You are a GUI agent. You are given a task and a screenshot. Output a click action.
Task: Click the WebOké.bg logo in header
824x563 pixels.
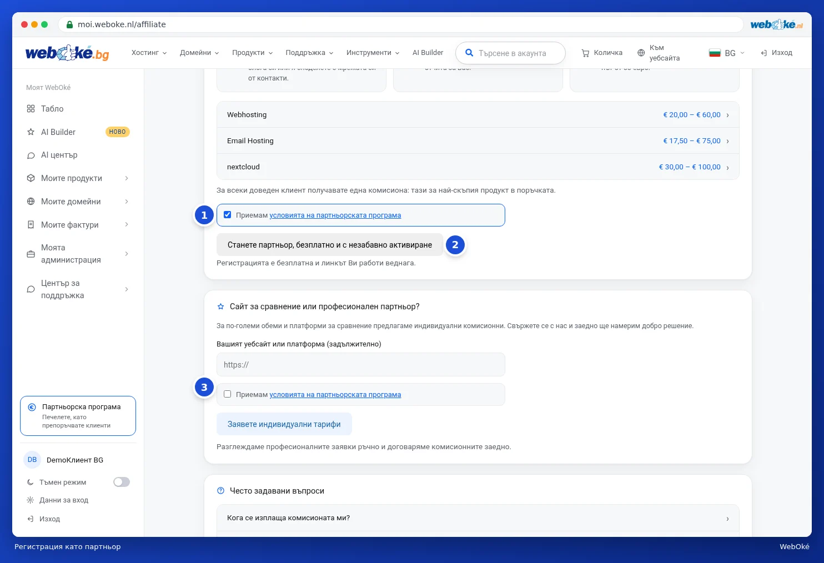tap(67, 53)
